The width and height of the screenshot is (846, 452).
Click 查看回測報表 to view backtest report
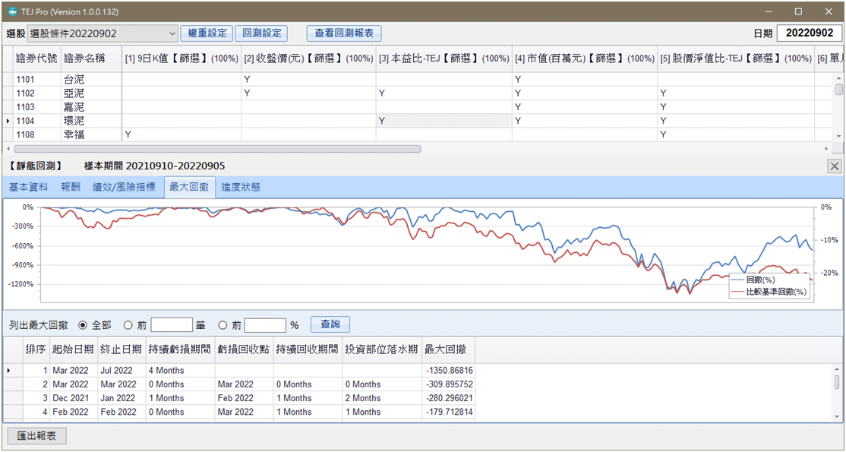coord(343,33)
